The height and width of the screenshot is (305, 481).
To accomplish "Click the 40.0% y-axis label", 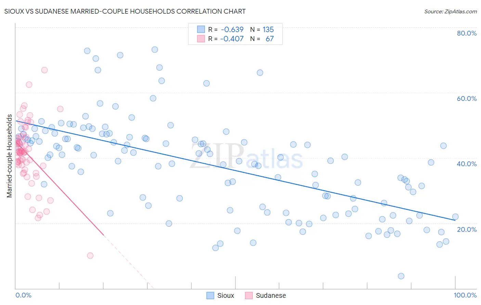I will (467, 164).
